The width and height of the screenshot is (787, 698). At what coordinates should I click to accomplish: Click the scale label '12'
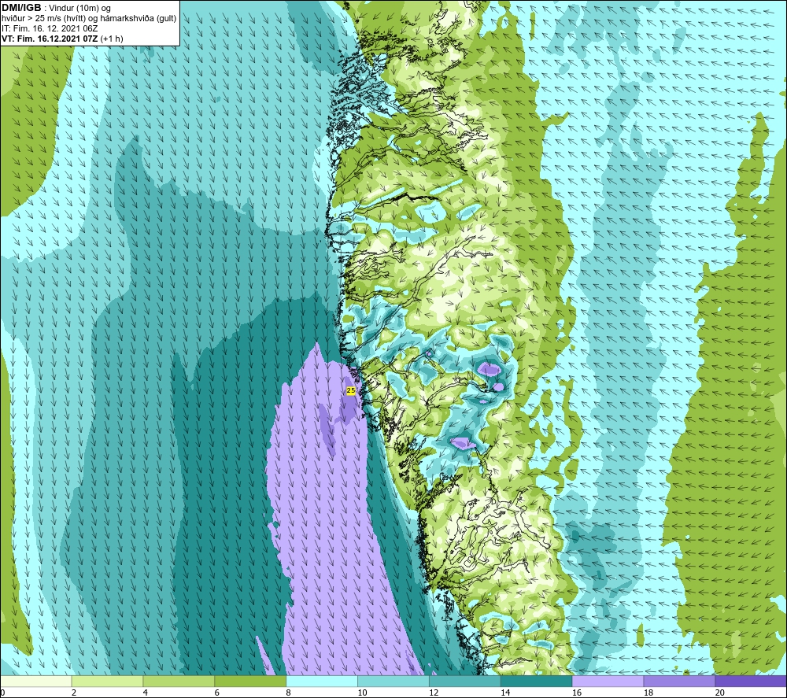[x=434, y=692]
